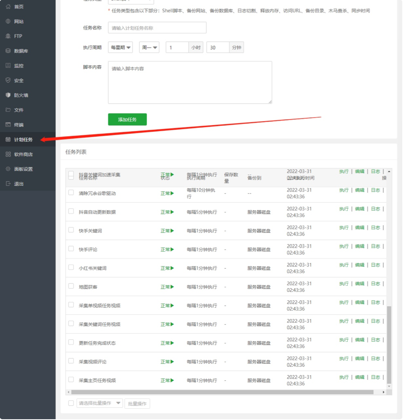This screenshot has width=403, height=420.
Task: Click 日志 for 地图获客
Action: tap(375, 284)
